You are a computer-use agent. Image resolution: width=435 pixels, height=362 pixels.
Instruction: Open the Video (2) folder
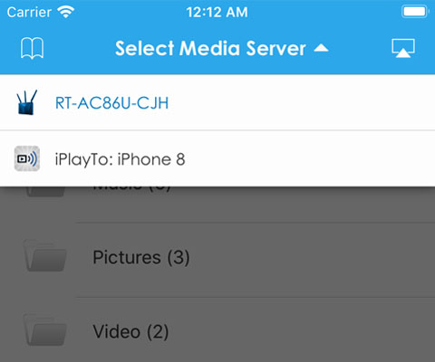click(130, 331)
